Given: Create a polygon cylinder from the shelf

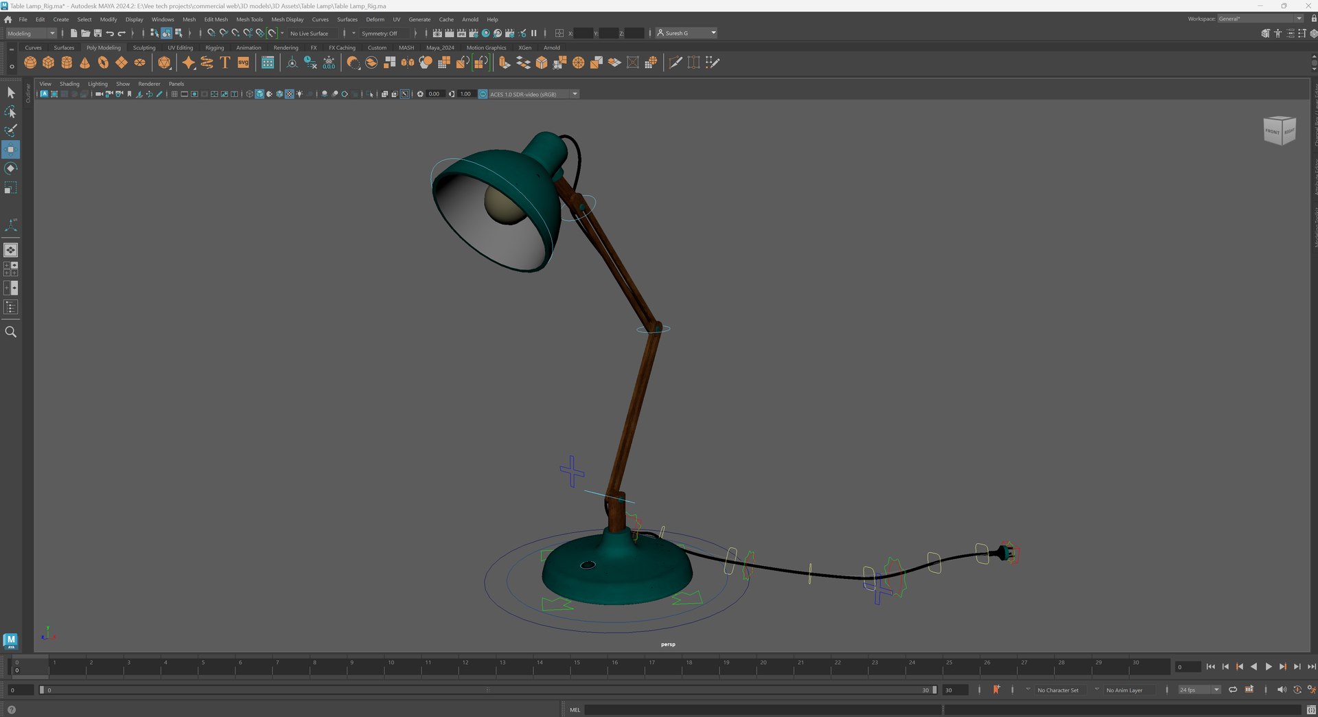Looking at the screenshot, I should point(67,62).
